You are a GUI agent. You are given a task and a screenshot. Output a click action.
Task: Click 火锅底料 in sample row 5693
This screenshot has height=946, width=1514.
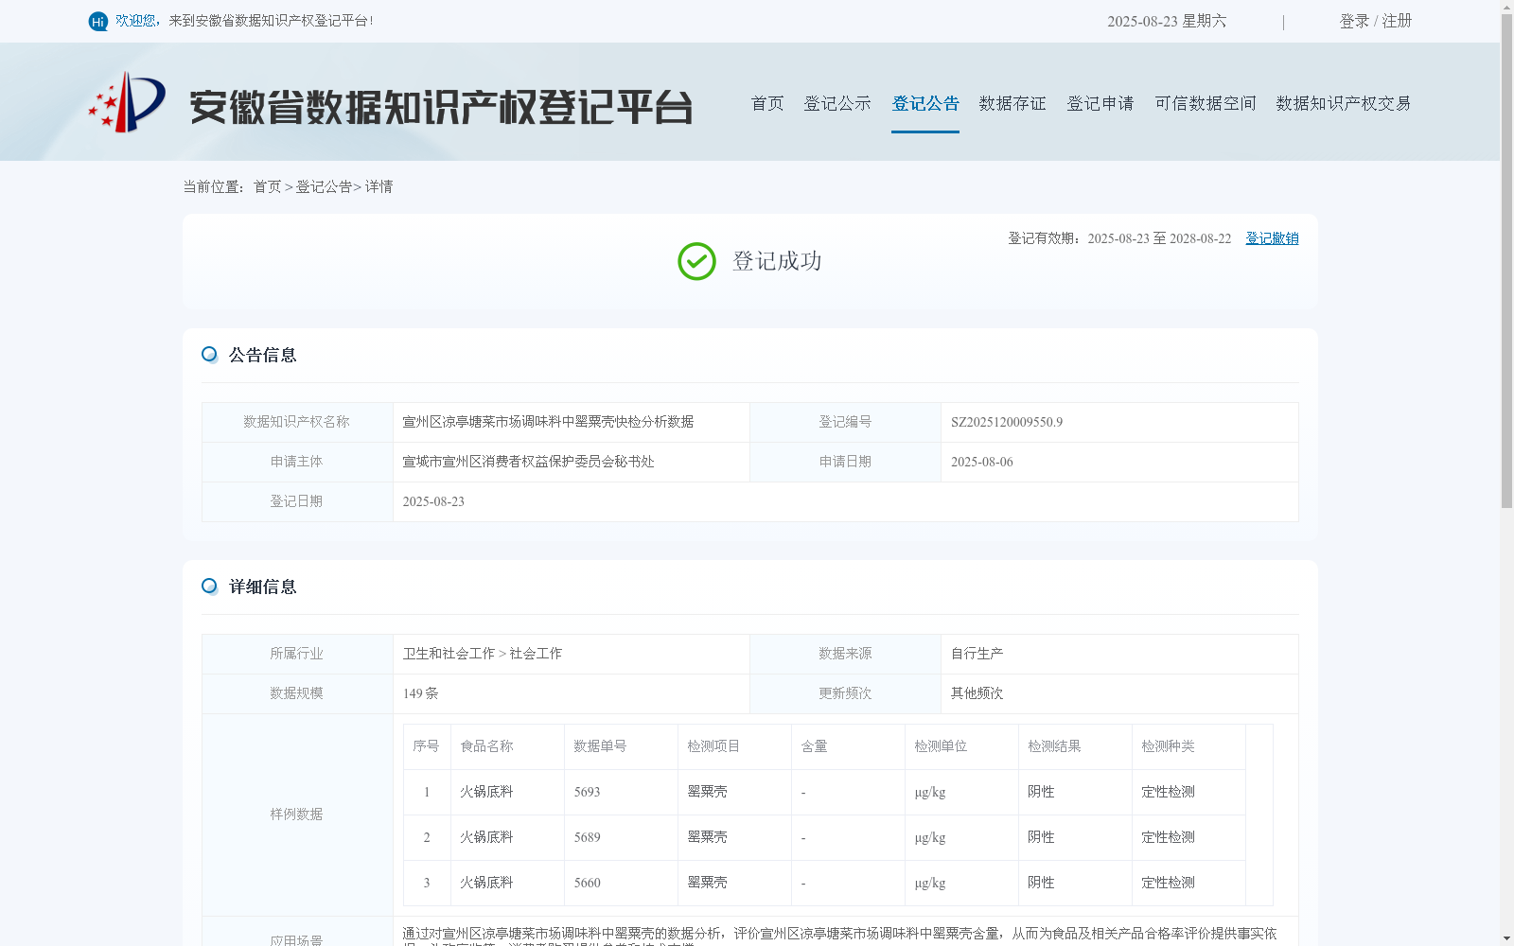486,792
